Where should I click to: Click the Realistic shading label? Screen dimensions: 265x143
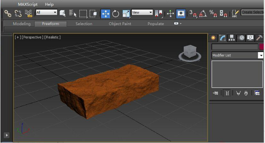tap(52, 37)
